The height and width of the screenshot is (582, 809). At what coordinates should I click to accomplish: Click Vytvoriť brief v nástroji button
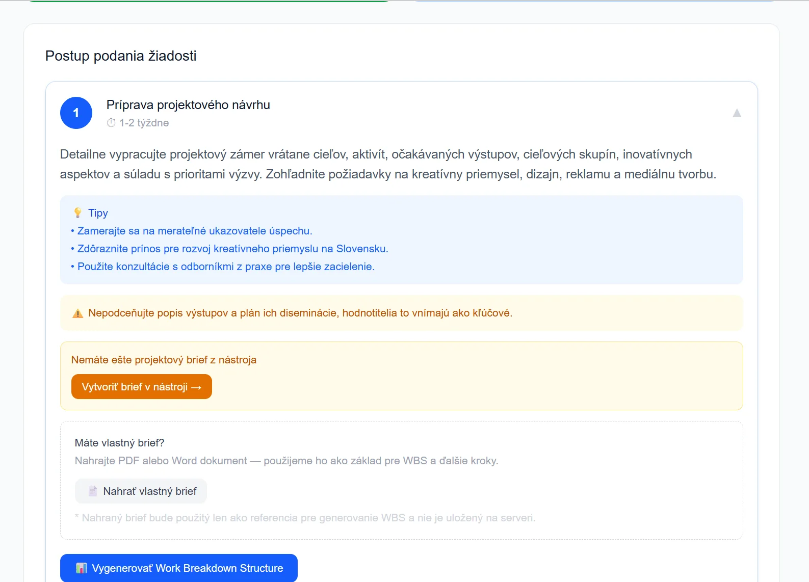tap(142, 387)
